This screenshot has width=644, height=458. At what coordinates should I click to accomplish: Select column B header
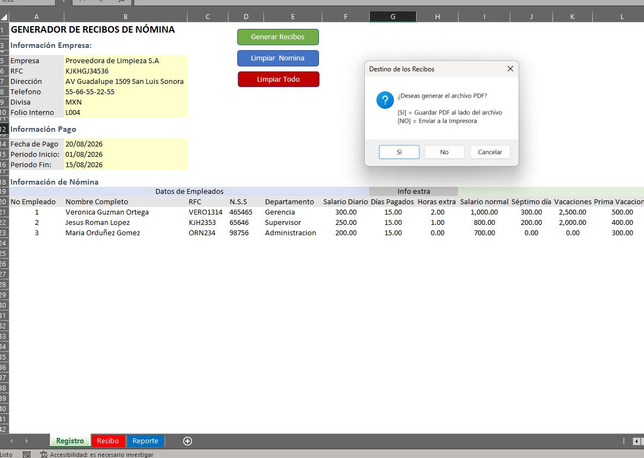coord(125,17)
